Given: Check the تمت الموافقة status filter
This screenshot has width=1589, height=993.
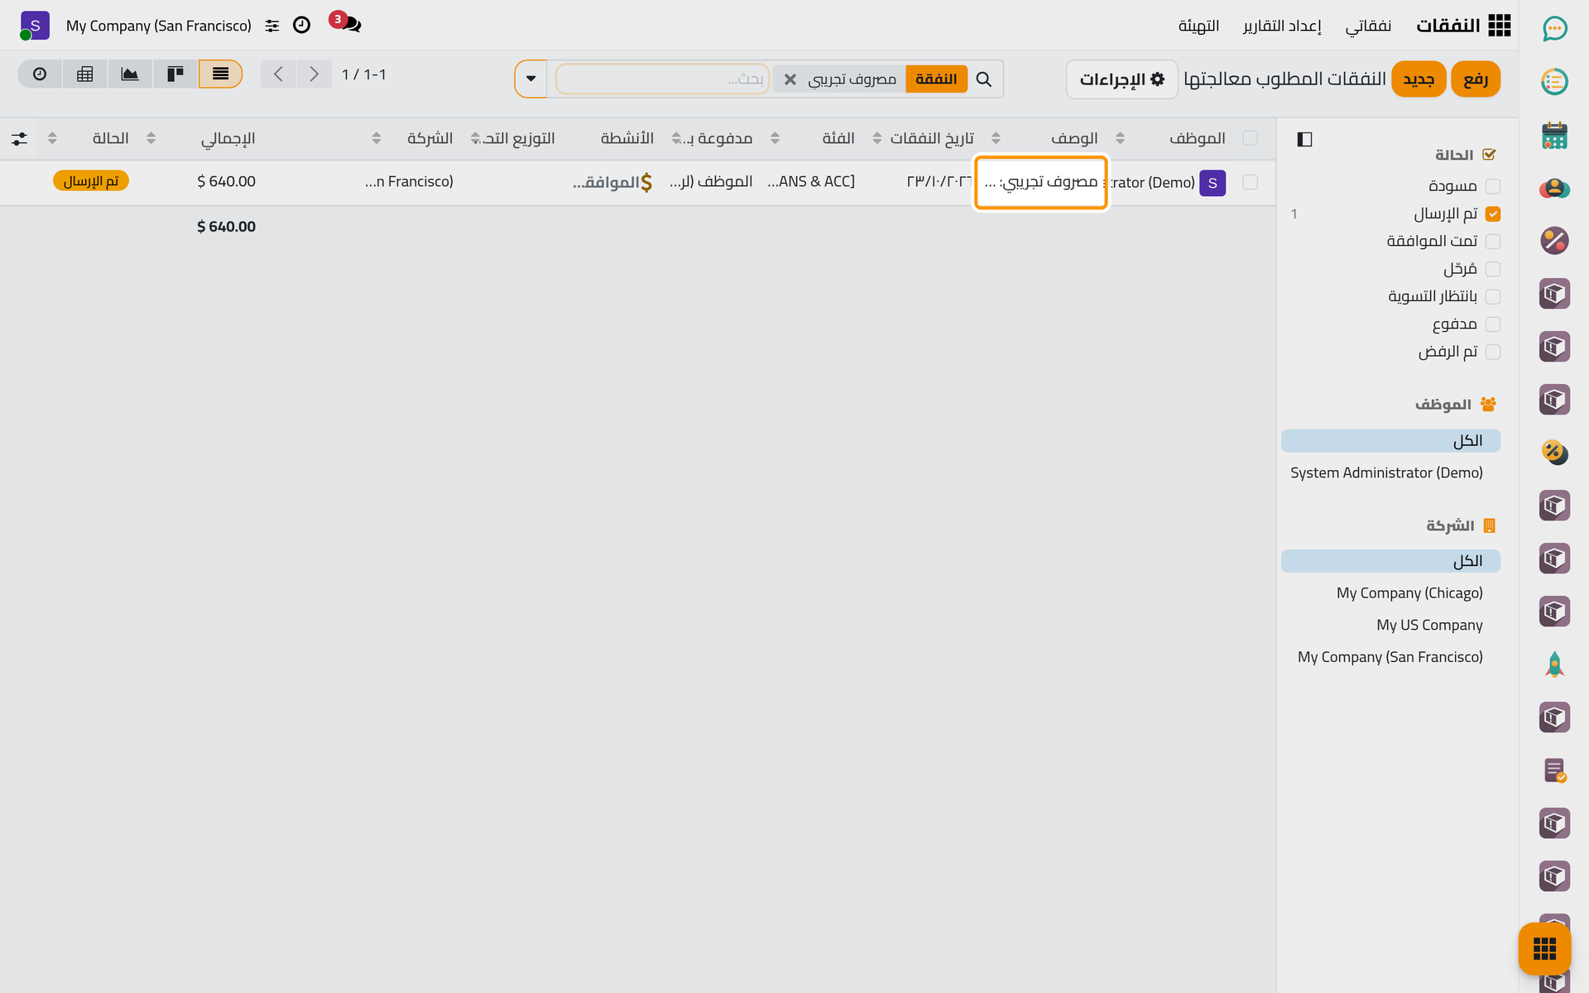Looking at the screenshot, I should tap(1493, 242).
